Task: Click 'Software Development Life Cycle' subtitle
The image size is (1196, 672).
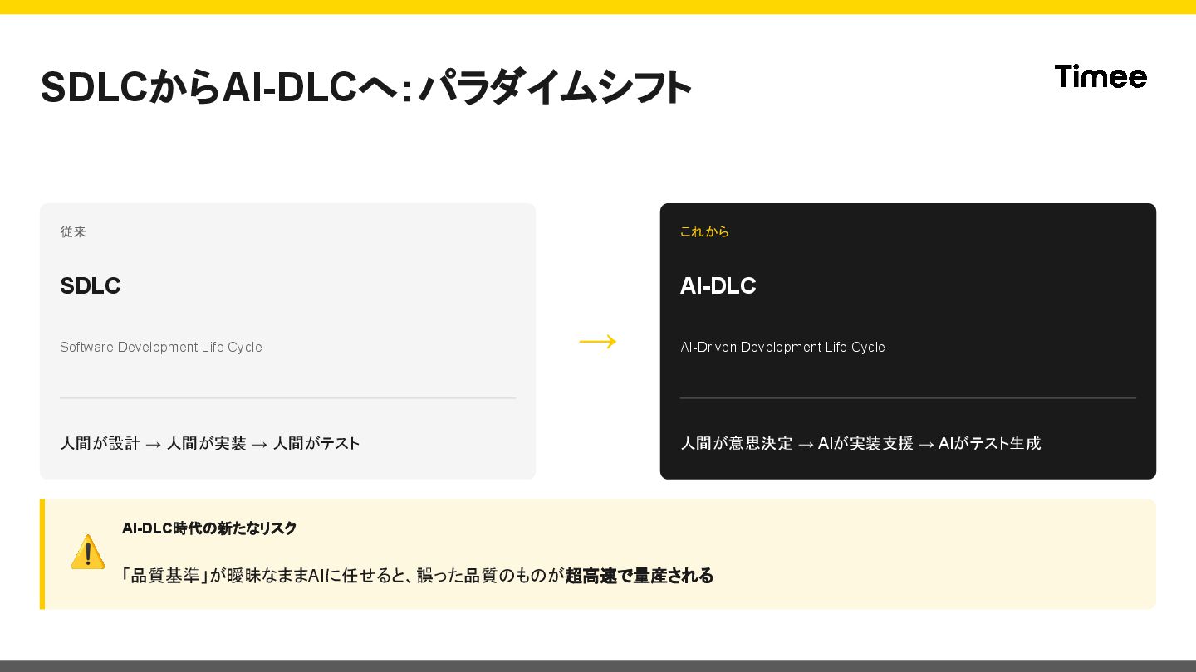Action: pyautogui.click(x=161, y=347)
